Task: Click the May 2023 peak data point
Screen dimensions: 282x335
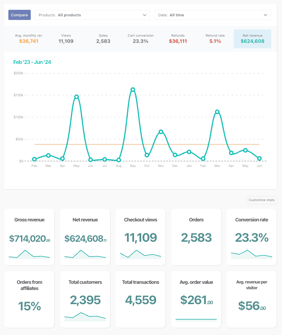Action: pyautogui.click(x=76, y=97)
